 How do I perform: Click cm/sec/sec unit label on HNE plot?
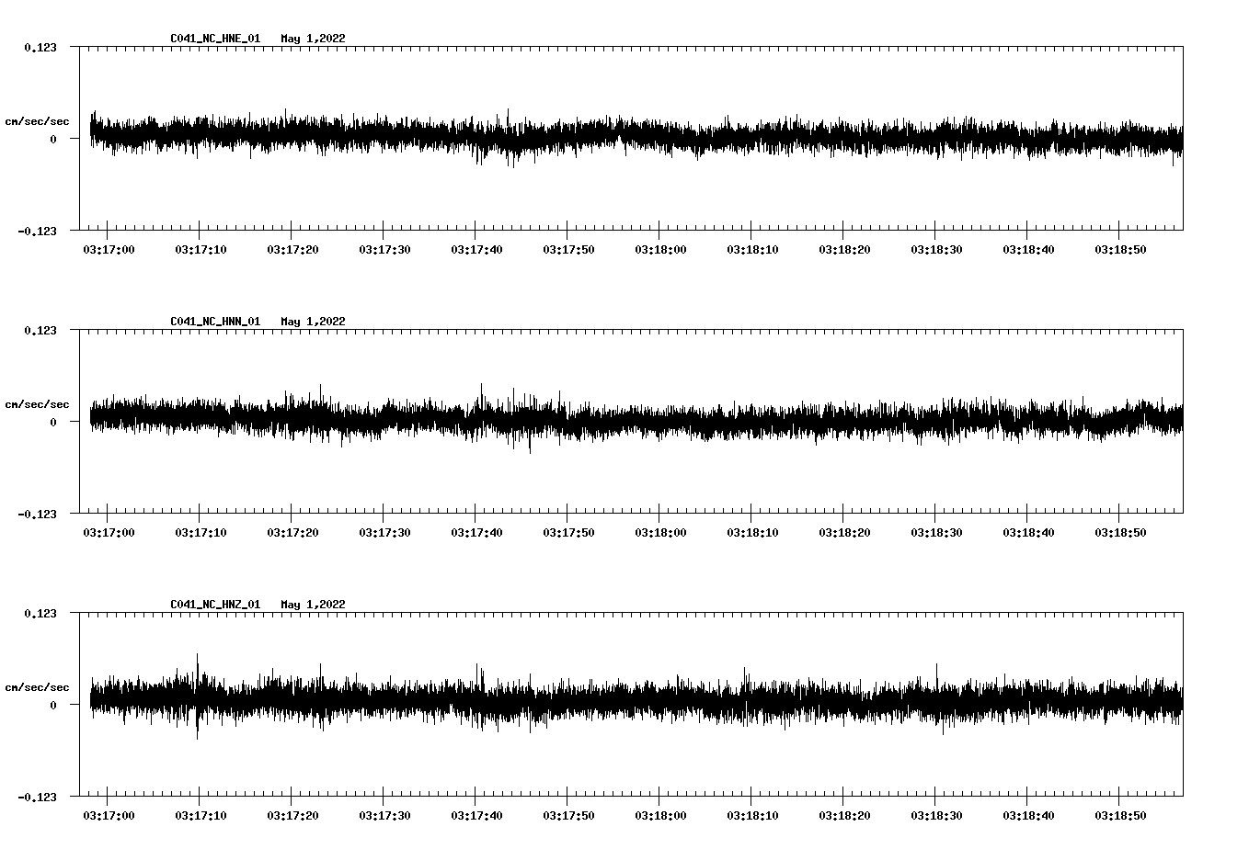(37, 121)
